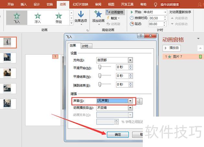Click the green timing bar for 图片 7

click(x=200, y=57)
